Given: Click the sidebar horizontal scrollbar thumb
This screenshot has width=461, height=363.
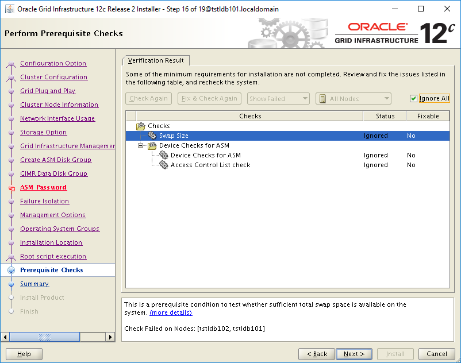Looking at the screenshot, I should 45,337.
